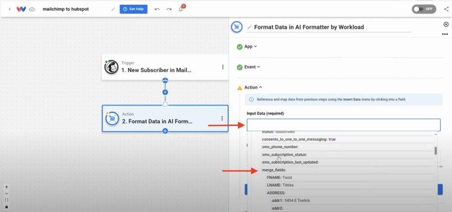Toggle the canvas lock
The height and width of the screenshot is (212, 452).
click(x=7, y=207)
